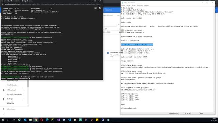Switch to Google Chrome on taskbar
The width and height of the screenshot is (218, 123).
click(x=36, y=120)
